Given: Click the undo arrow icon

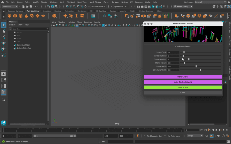Looking at the screenshot, I should pyautogui.click(x=34, y=6).
